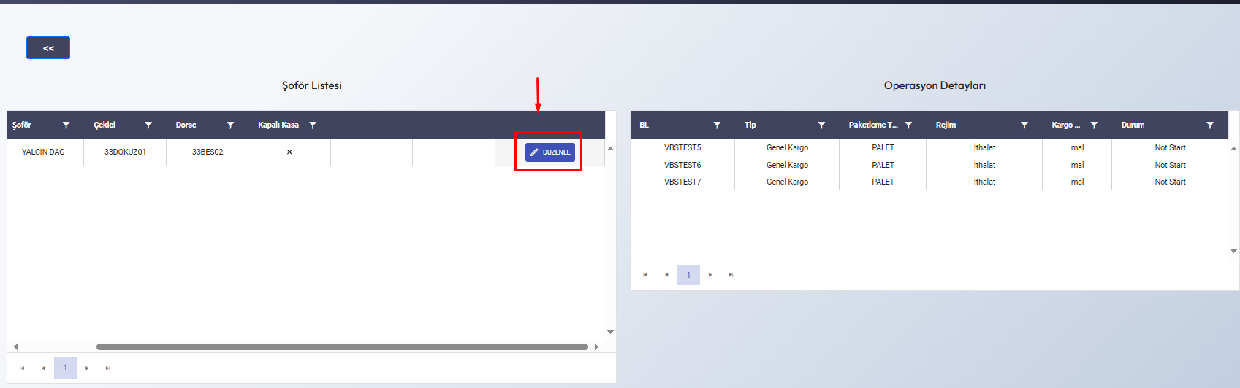
Task: Click the BL column filter icon
Action: pos(717,125)
